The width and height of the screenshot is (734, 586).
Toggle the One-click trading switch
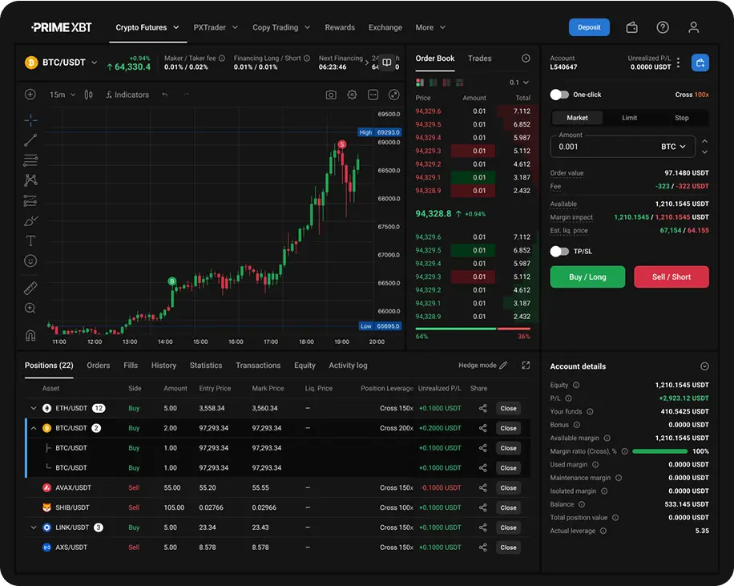coord(559,95)
